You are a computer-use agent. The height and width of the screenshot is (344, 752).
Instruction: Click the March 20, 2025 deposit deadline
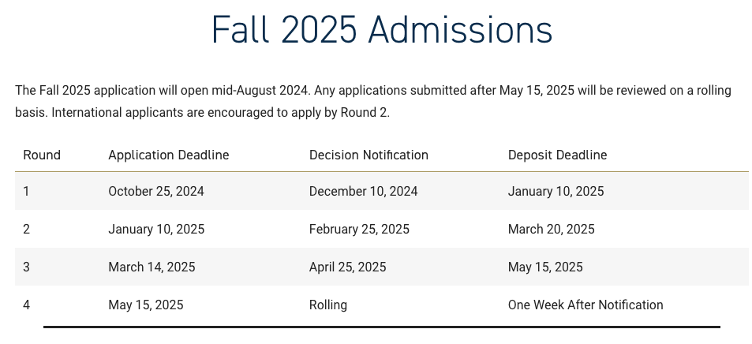552,229
